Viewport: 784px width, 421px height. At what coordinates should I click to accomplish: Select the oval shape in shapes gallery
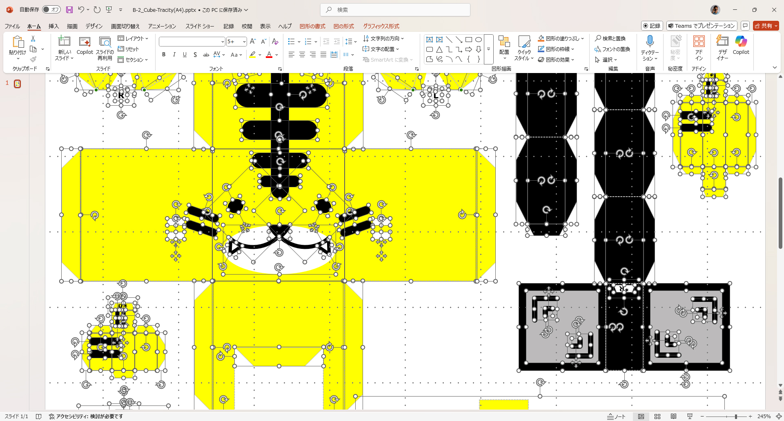479,40
